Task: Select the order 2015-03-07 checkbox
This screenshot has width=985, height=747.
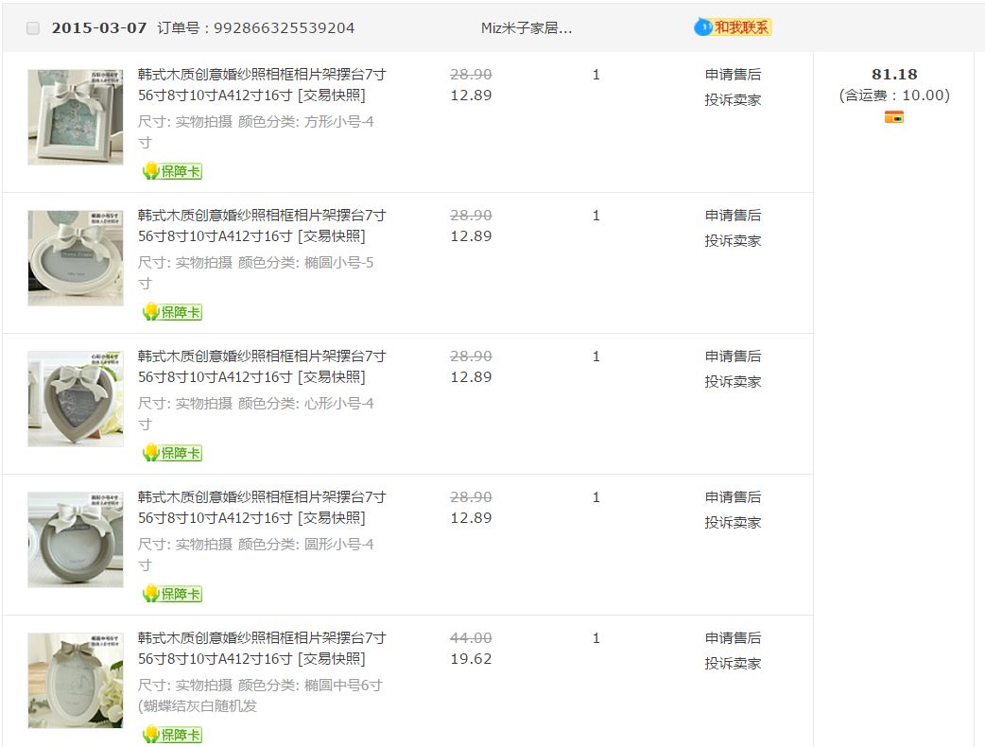Action: [x=33, y=28]
